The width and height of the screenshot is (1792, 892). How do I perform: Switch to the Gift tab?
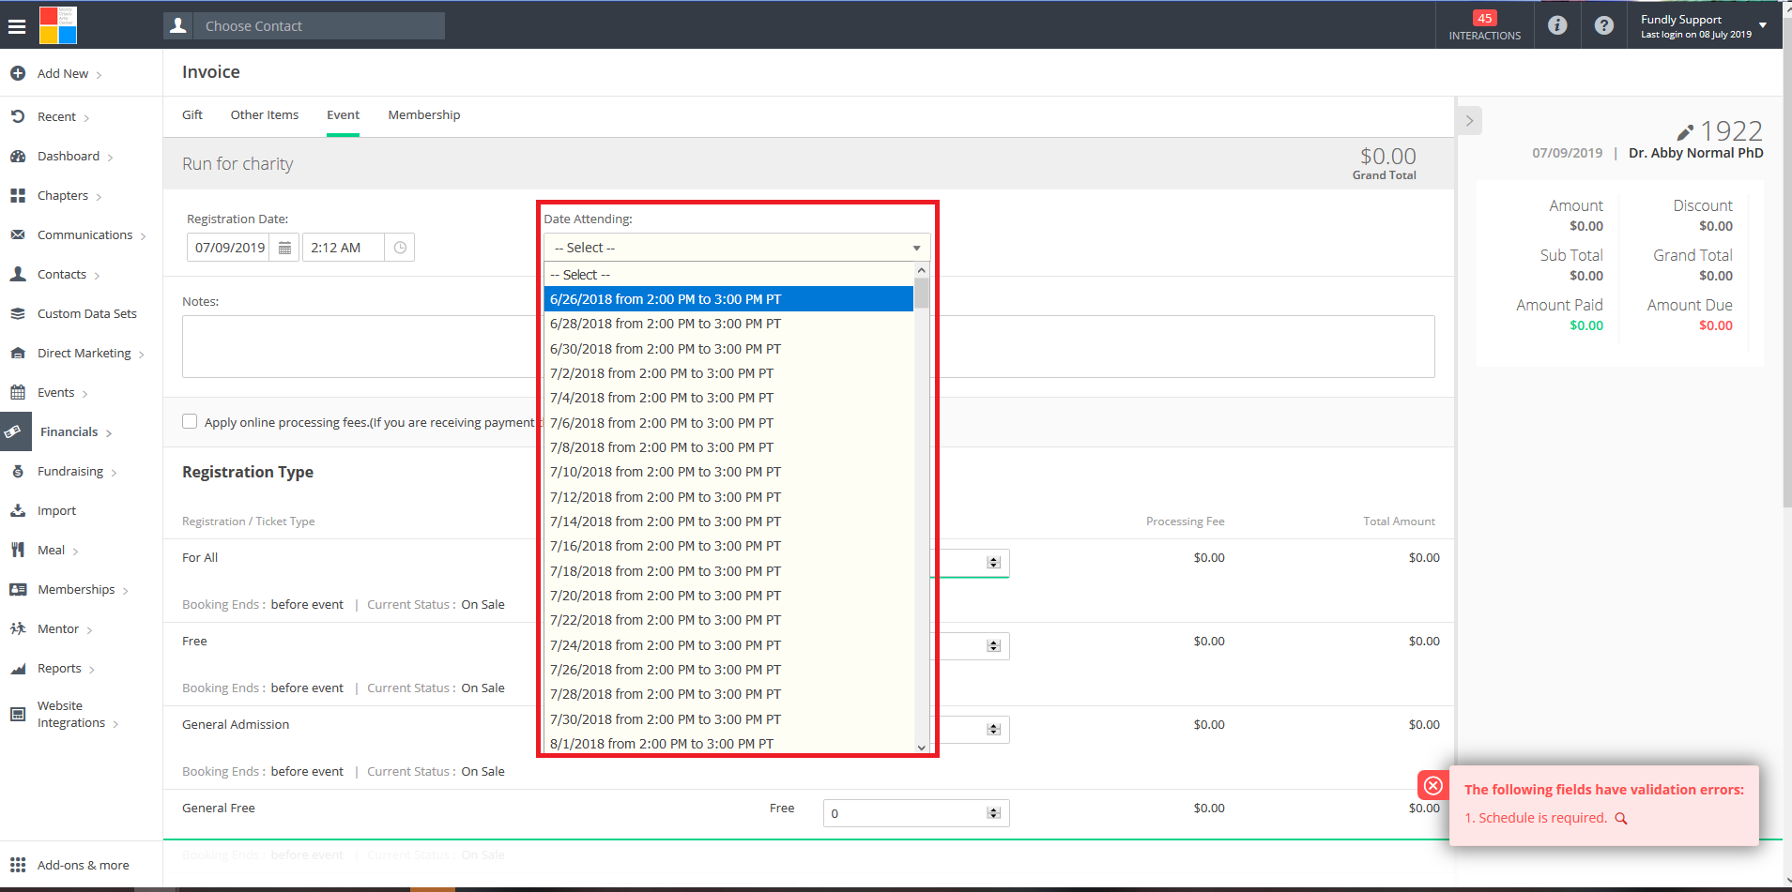192,114
